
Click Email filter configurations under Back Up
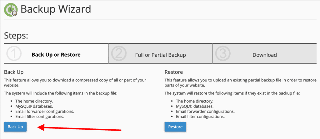point(40,117)
